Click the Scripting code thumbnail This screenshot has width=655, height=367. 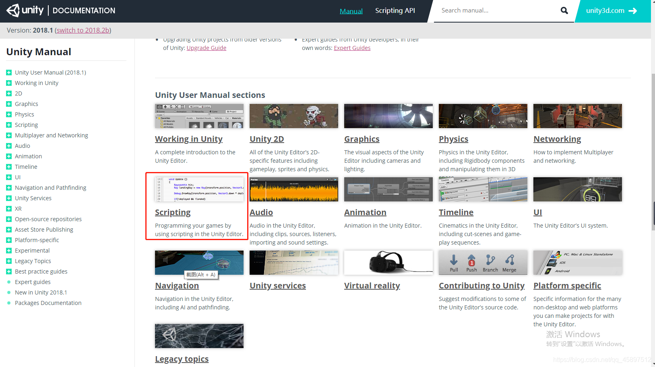click(199, 189)
